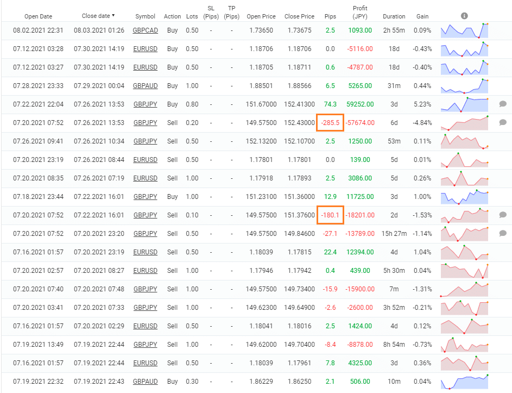Click sparkline chart for the -15900.00 loss trade
The height and width of the screenshot is (393, 512).
point(464,289)
